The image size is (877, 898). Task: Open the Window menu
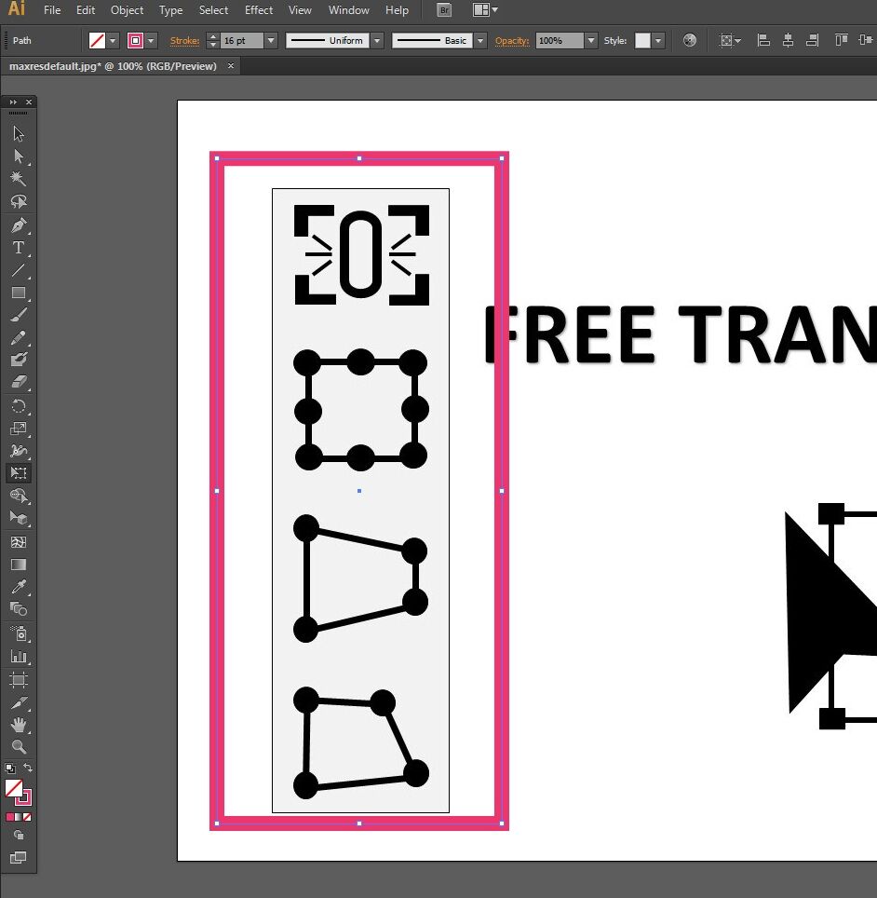pyautogui.click(x=348, y=10)
